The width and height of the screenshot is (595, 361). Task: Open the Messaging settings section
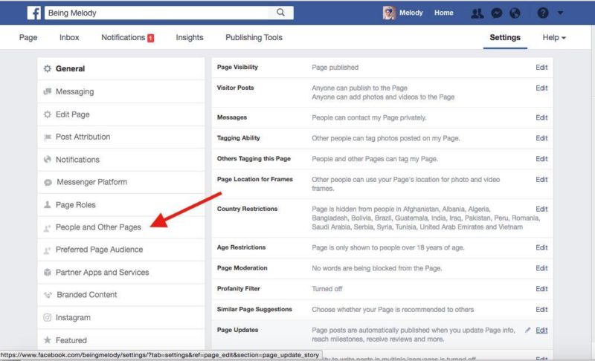coord(121,91)
